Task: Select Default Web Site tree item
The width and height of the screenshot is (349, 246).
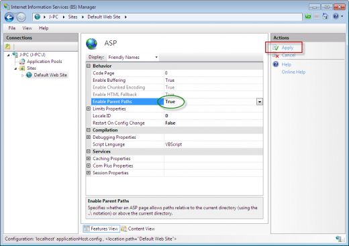Action: (x=50, y=75)
